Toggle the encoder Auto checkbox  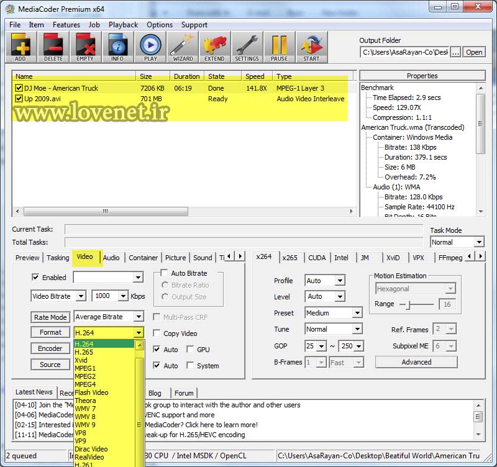coord(157,349)
